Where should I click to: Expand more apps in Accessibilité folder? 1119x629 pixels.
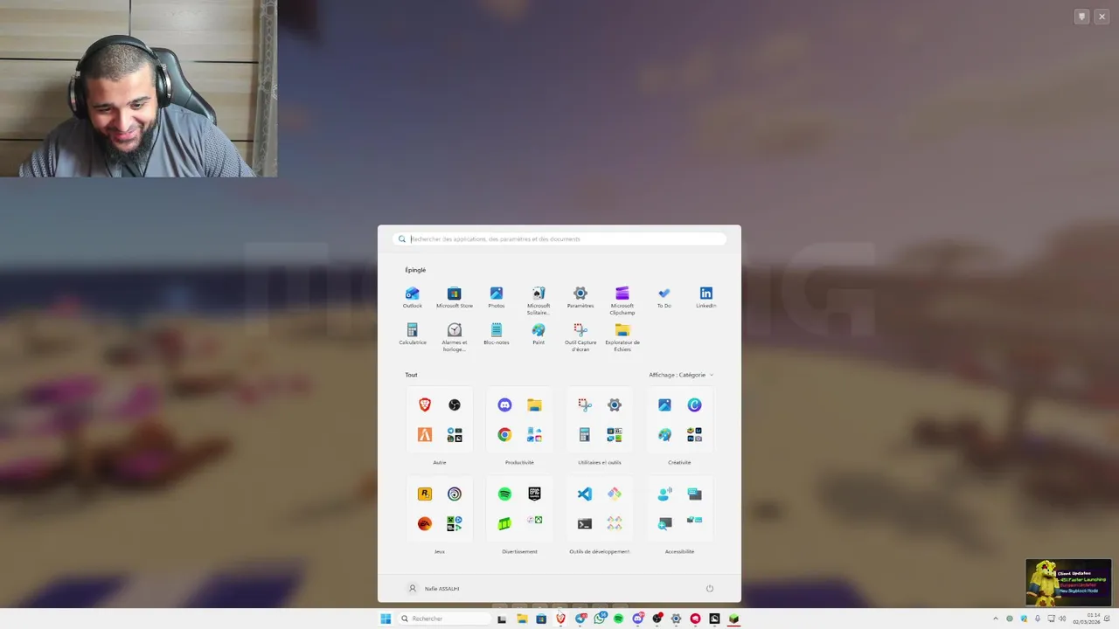tap(694, 520)
